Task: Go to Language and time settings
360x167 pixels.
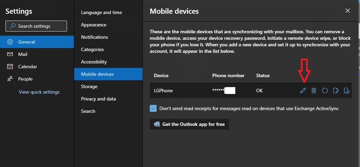Action: pos(108,12)
